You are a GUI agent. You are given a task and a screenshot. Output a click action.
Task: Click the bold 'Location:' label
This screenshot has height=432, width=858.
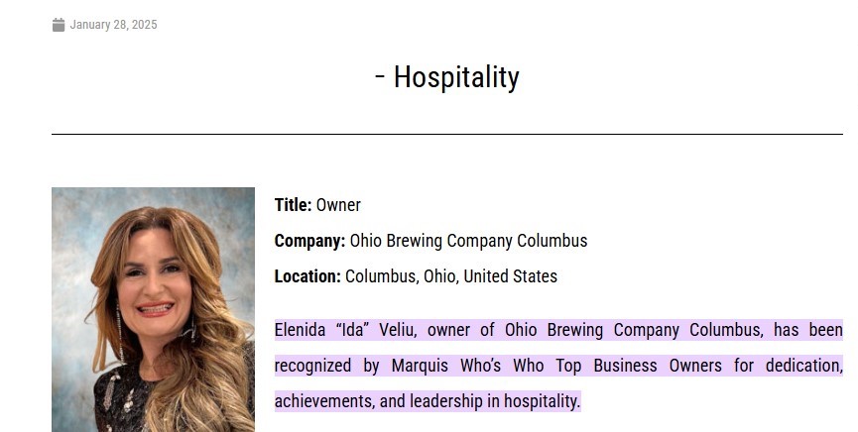coord(307,276)
